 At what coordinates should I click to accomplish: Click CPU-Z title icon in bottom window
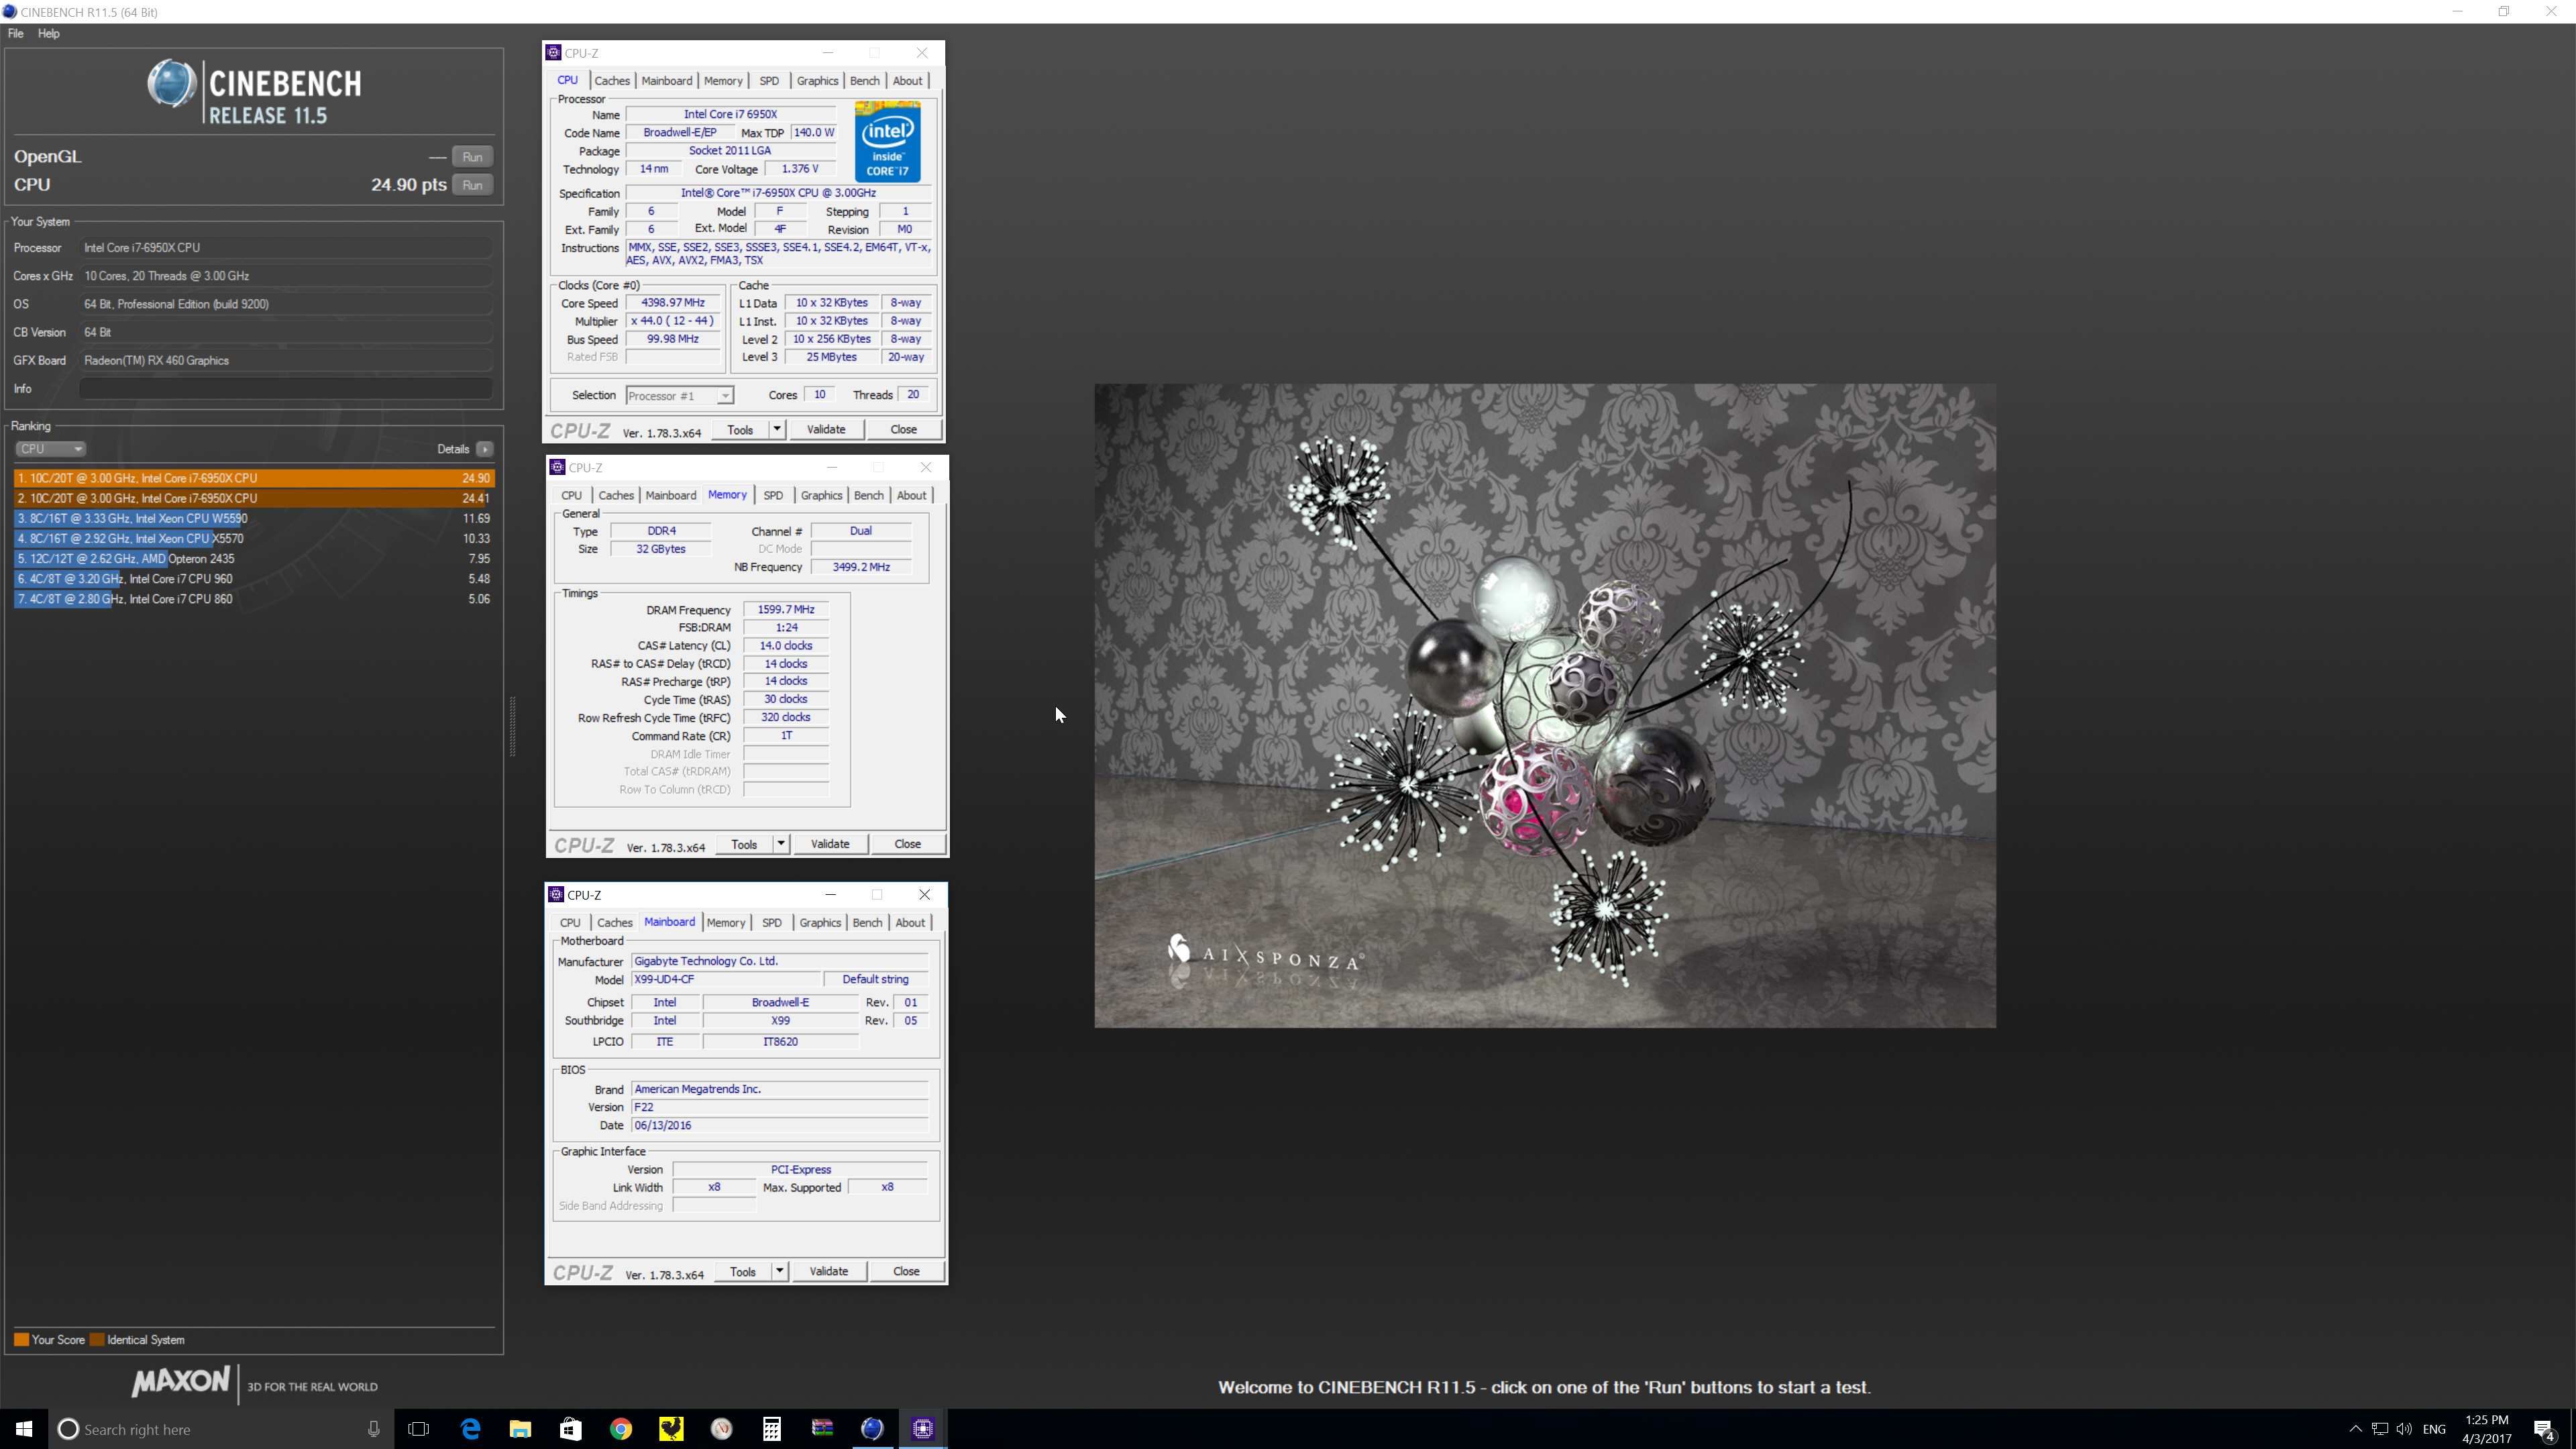pyautogui.click(x=557, y=895)
